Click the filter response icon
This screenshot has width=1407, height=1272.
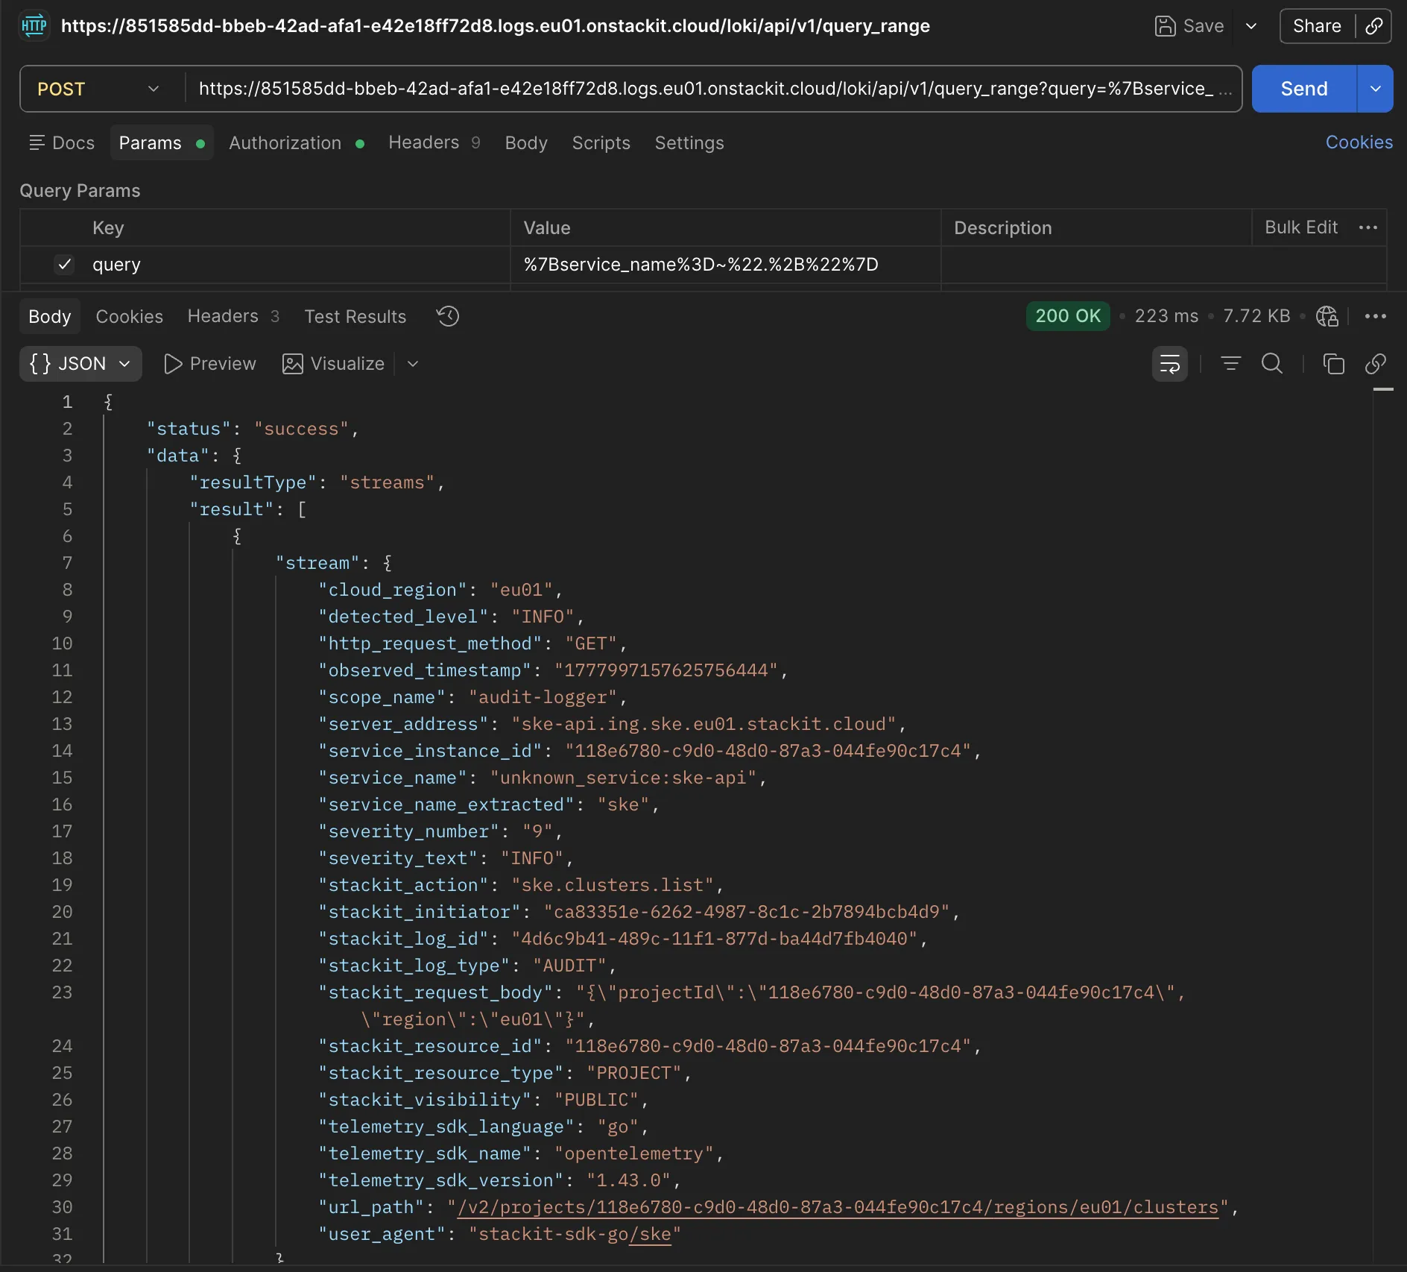tap(1231, 363)
